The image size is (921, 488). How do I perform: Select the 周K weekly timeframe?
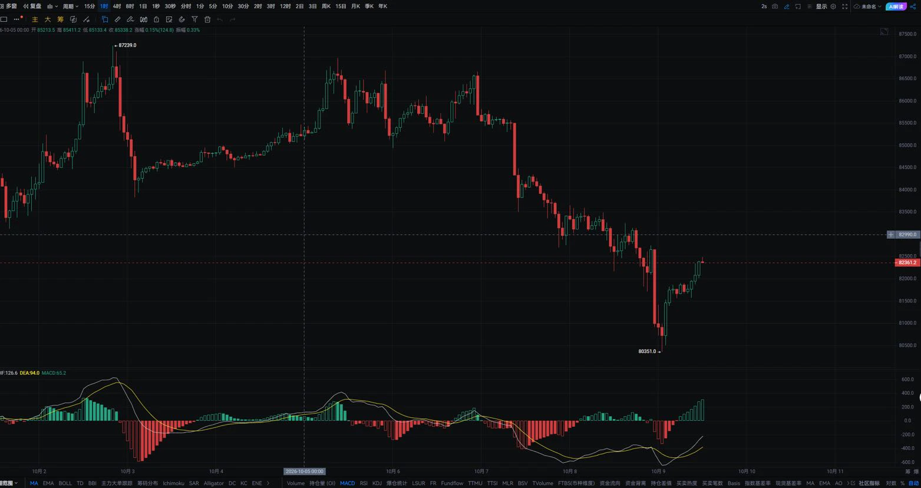tap(326, 6)
